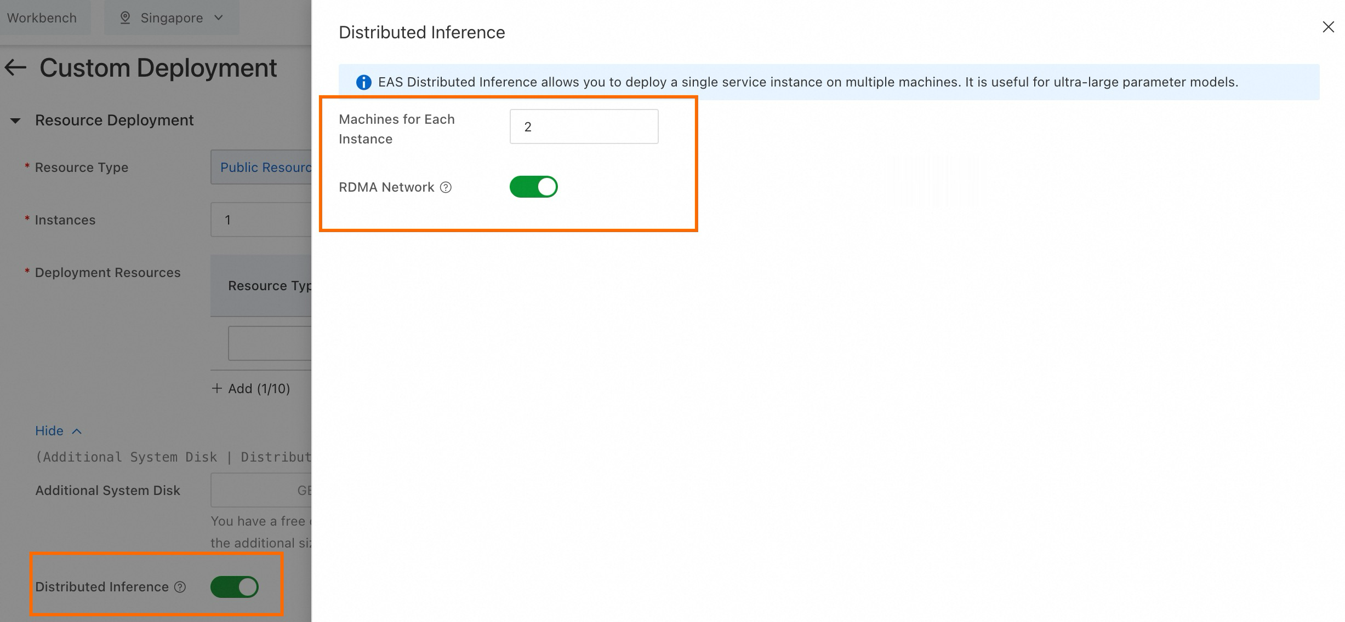Open the Workbench menu item
1345x622 pixels.
click(x=42, y=18)
